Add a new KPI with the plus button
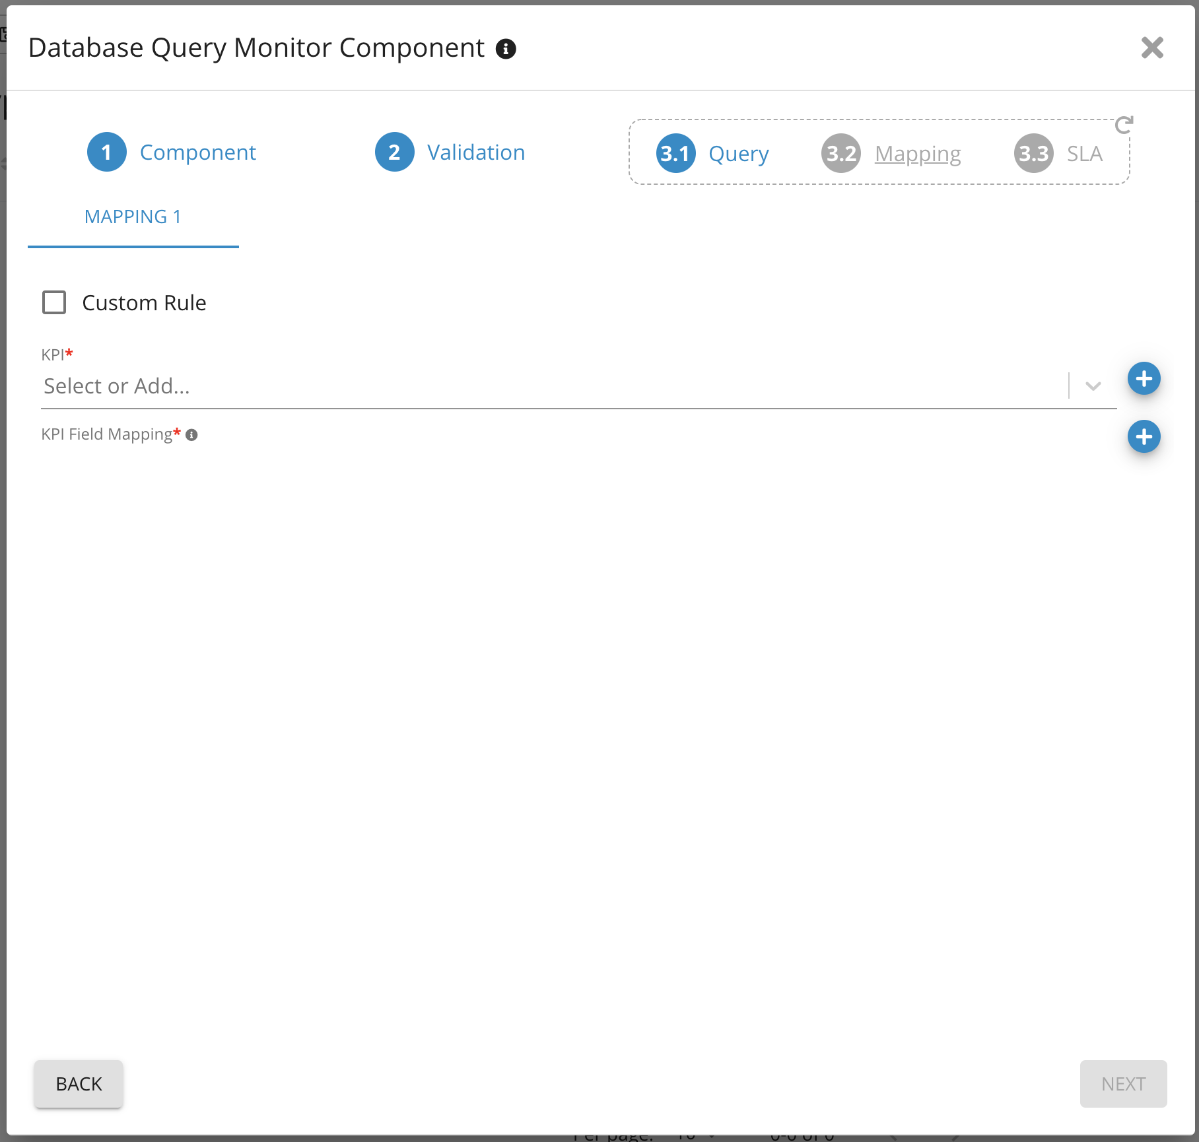 click(1144, 379)
